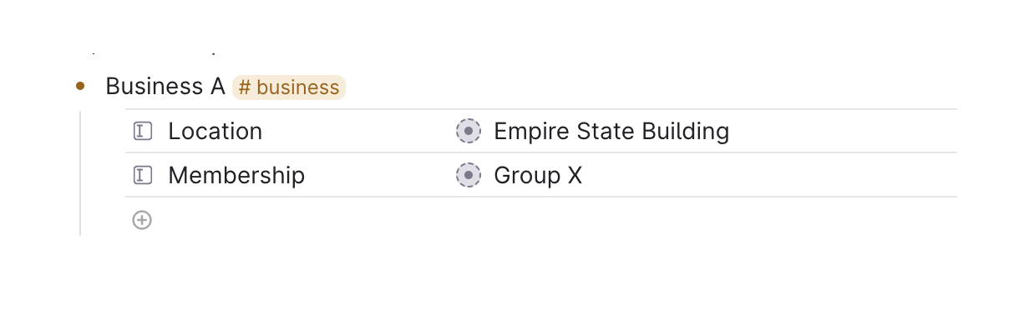
Task: Collapse Business A using the vertical indent line
Action: (80, 173)
